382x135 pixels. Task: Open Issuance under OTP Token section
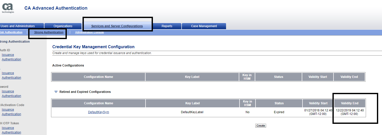tap(8, 128)
